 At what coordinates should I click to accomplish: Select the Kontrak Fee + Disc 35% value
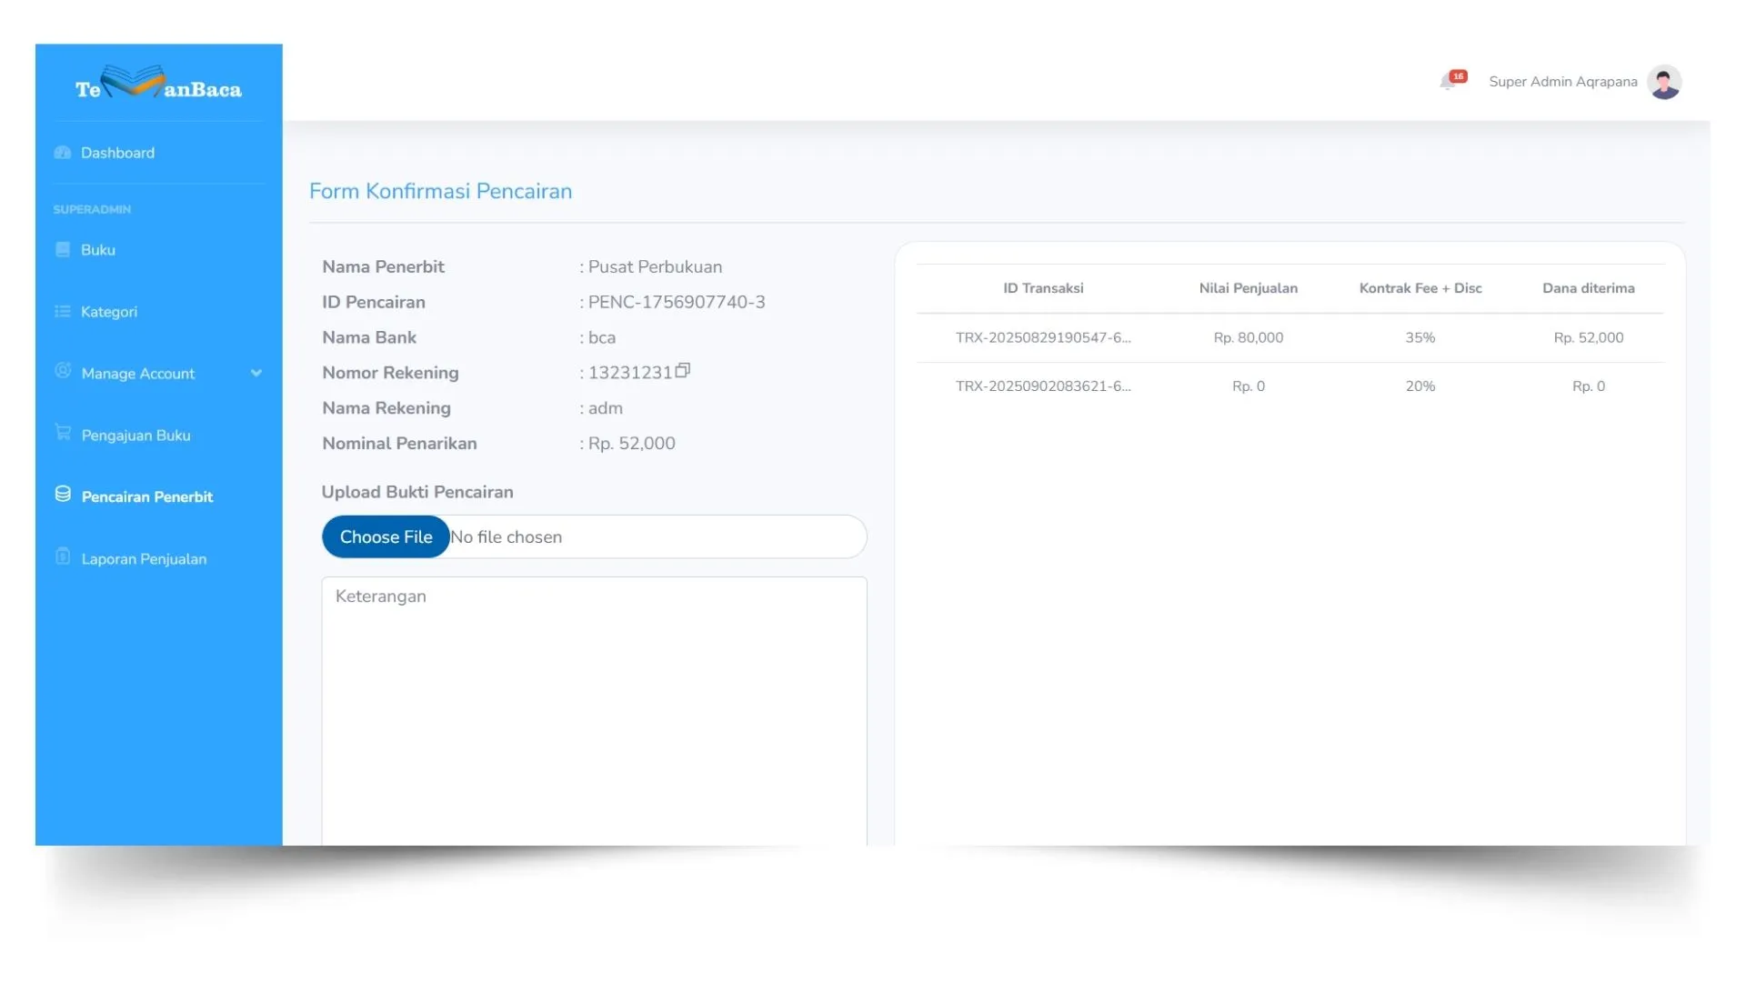click(x=1420, y=337)
